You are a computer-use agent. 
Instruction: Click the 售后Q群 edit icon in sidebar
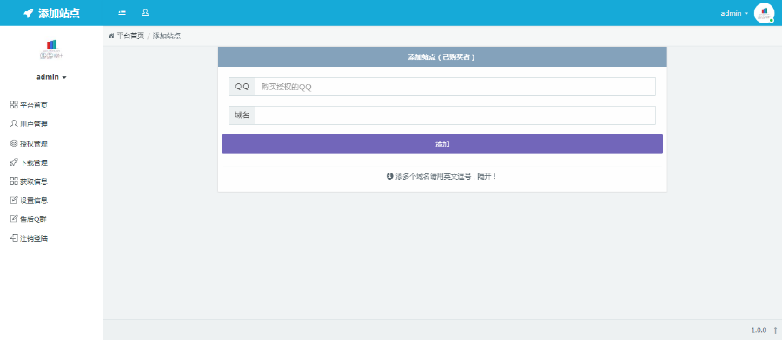[14, 219]
